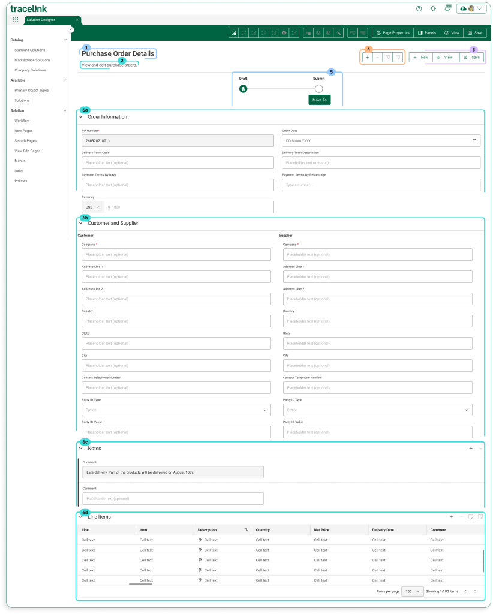Open the headset support icon
Screen dimensions: 493x614
coord(433,8)
